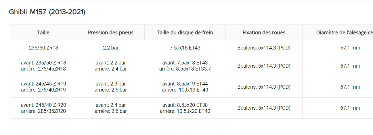The image size is (373, 135).
Task: Click the Taille column header
Action: coord(43,33)
